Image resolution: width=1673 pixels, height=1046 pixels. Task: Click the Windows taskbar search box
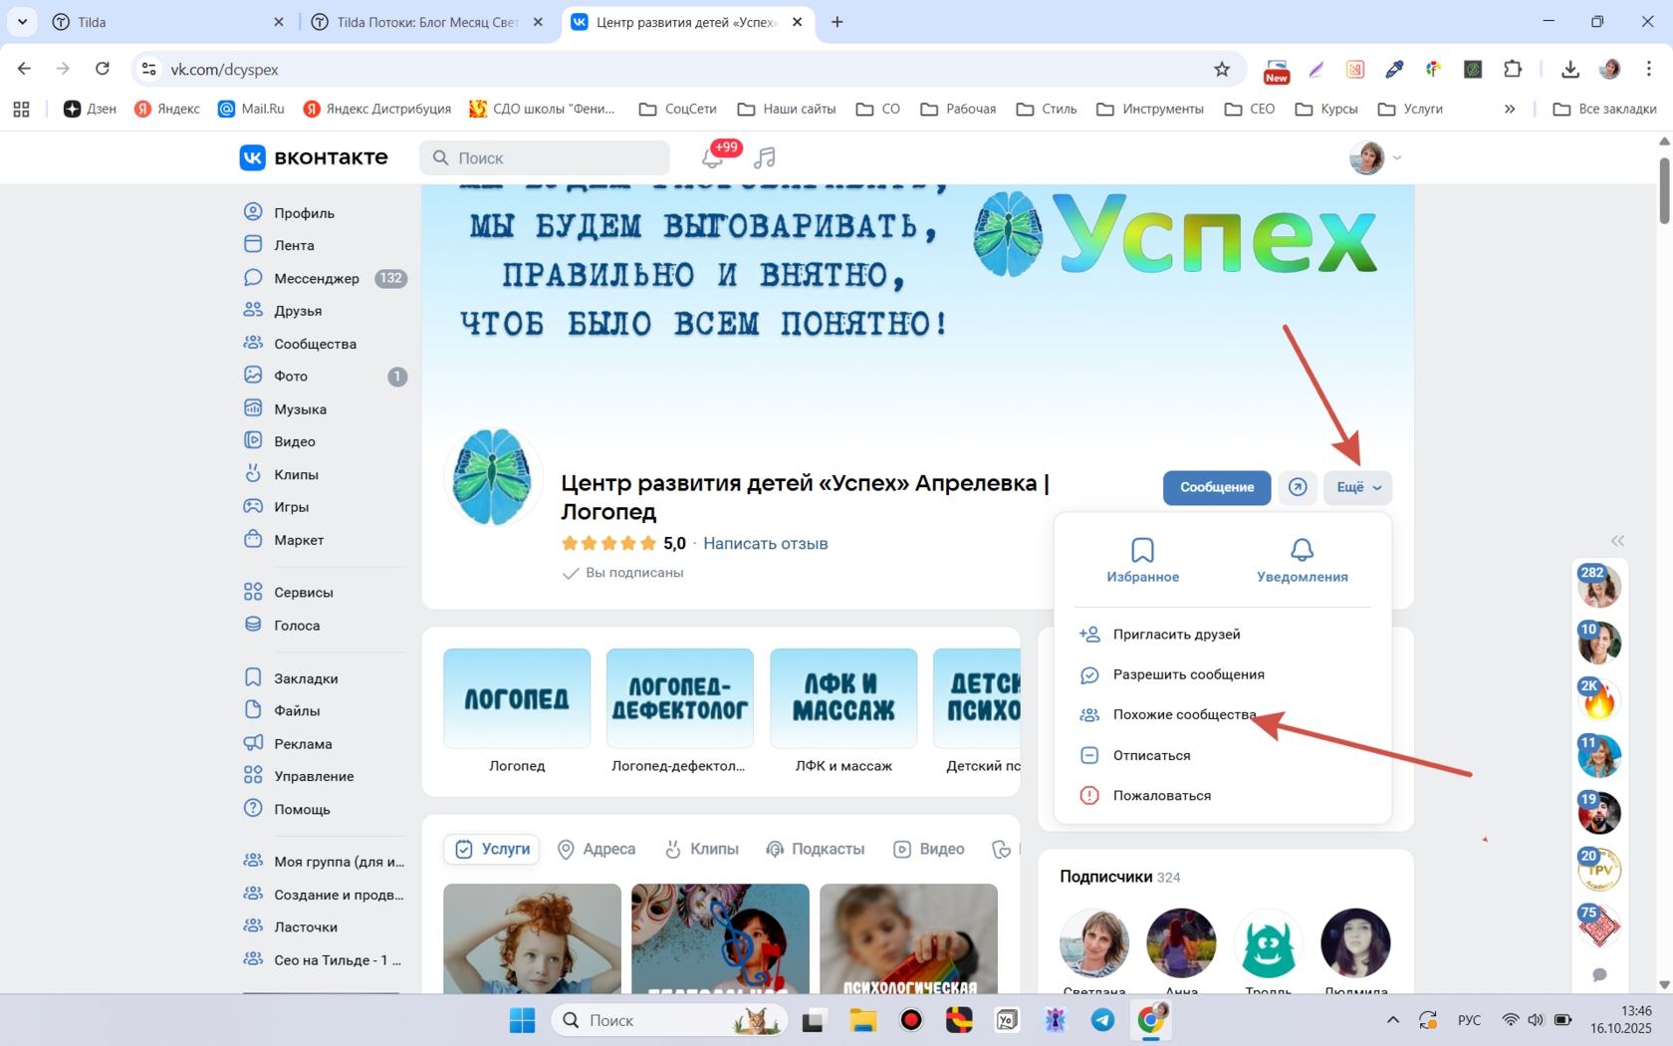(669, 1019)
